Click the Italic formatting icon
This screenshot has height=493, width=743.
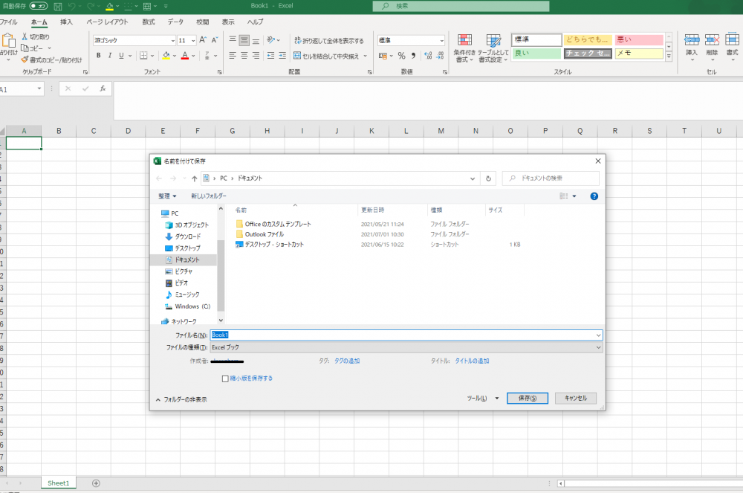point(110,56)
